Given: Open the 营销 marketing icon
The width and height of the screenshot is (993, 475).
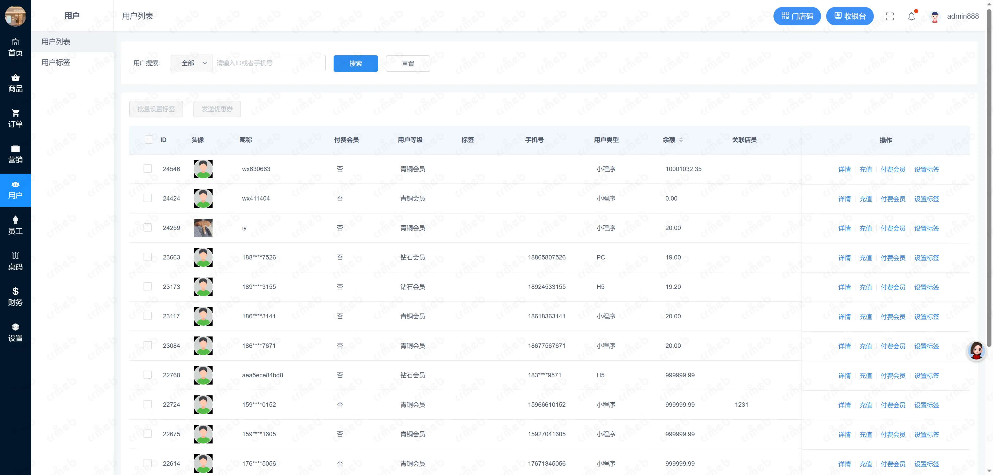Looking at the screenshot, I should point(16,154).
